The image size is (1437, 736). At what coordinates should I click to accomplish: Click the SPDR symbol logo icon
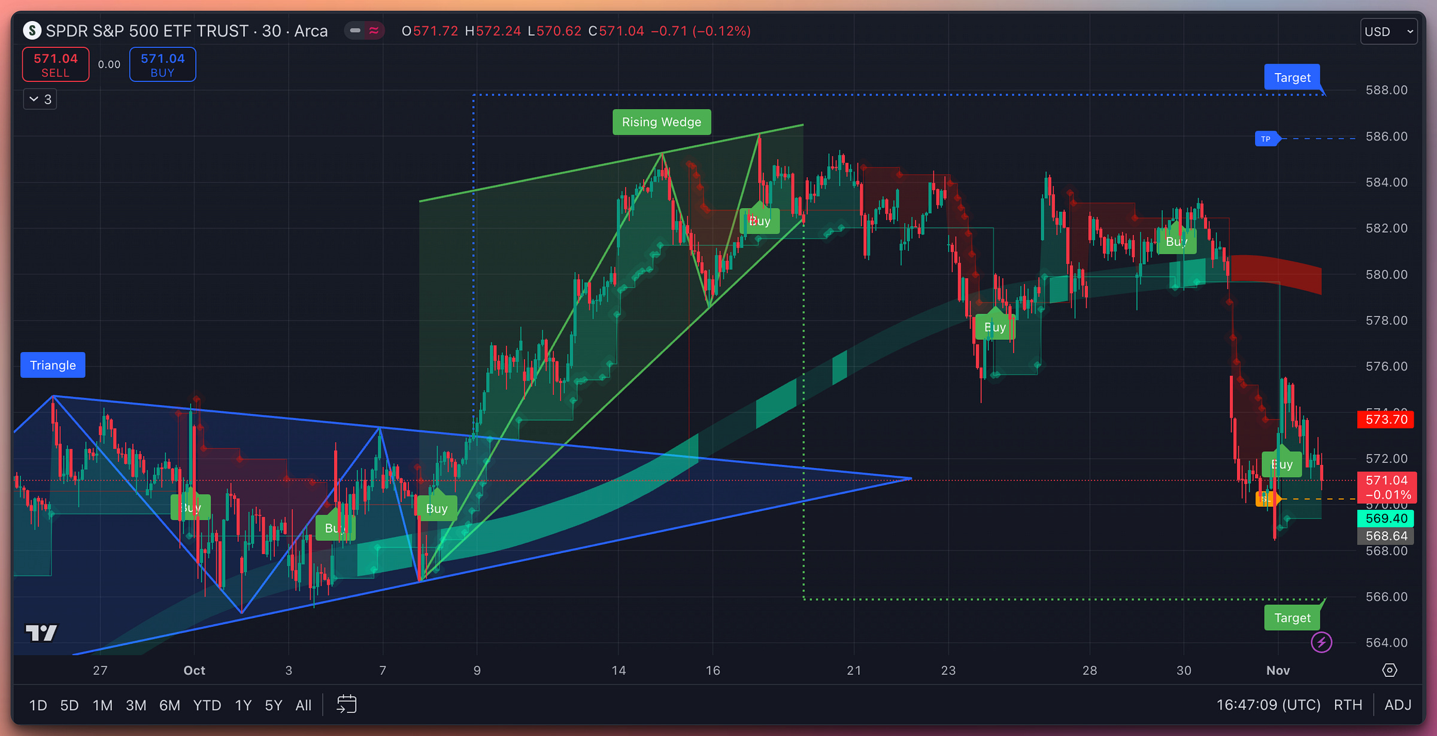(32, 31)
